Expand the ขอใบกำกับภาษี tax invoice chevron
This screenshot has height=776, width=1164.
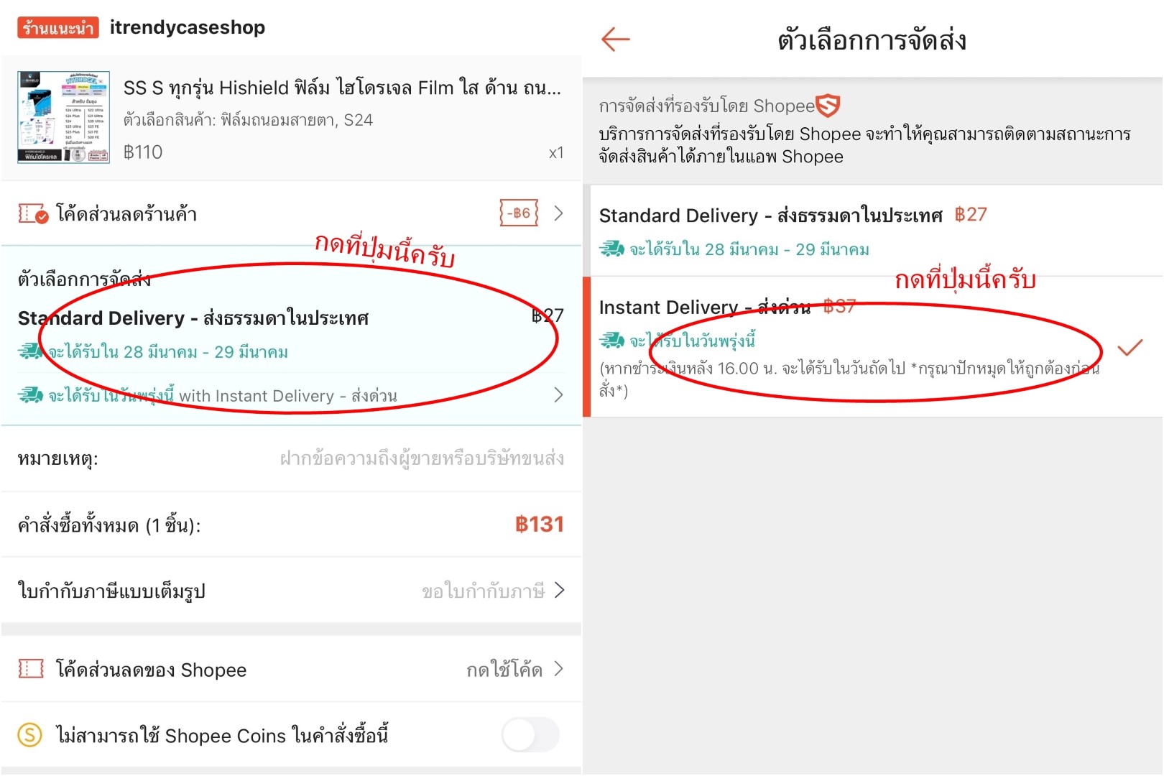[x=560, y=591]
